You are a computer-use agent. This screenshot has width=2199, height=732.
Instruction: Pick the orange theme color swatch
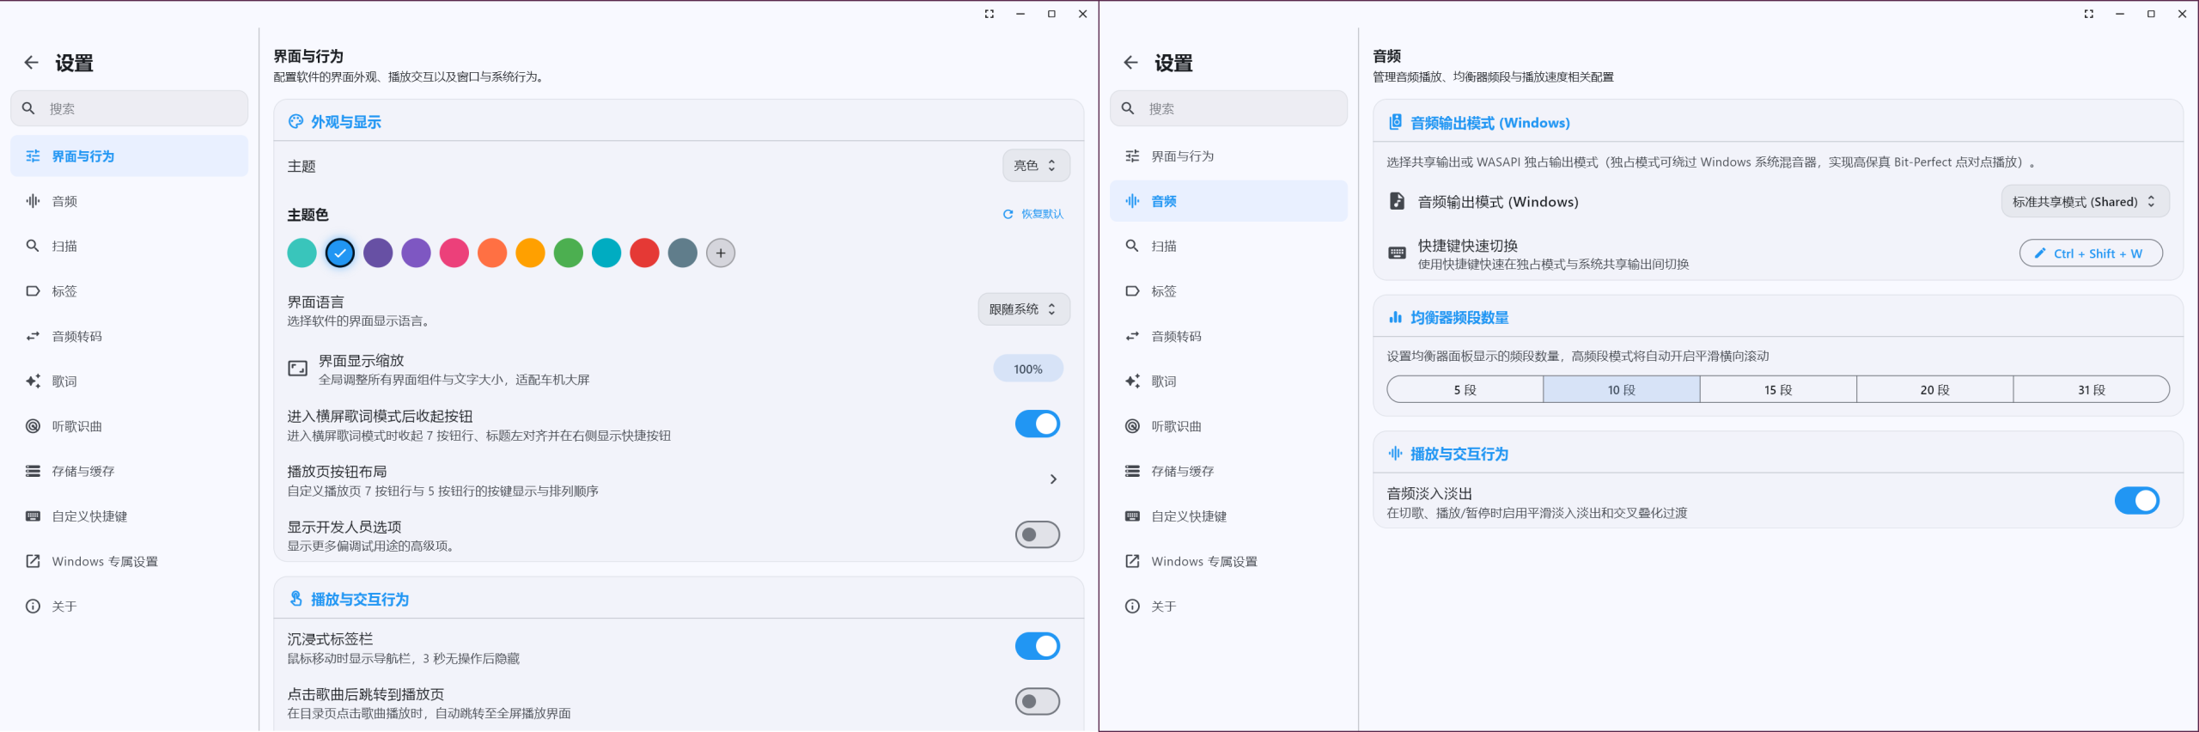click(530, 253)
